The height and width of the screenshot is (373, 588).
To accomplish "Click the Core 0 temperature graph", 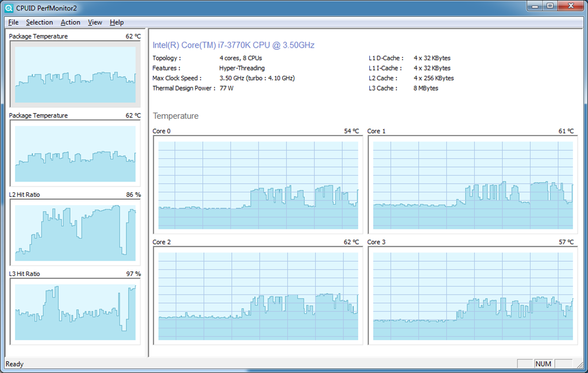I will pos(258,185).
